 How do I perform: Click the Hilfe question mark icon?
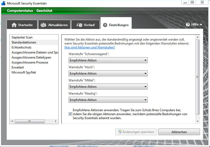click(x=188, y=24)
